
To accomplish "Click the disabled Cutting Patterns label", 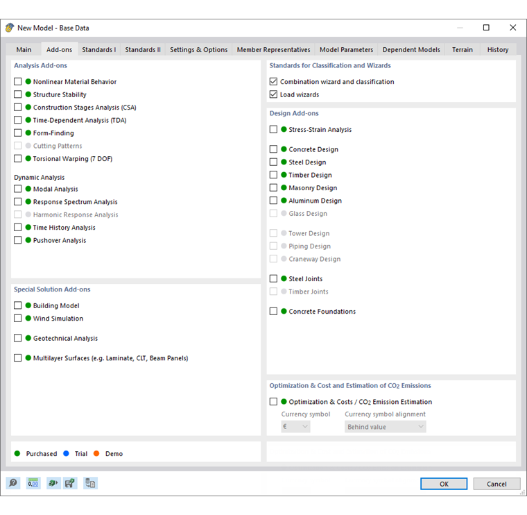I will [58, 146].
